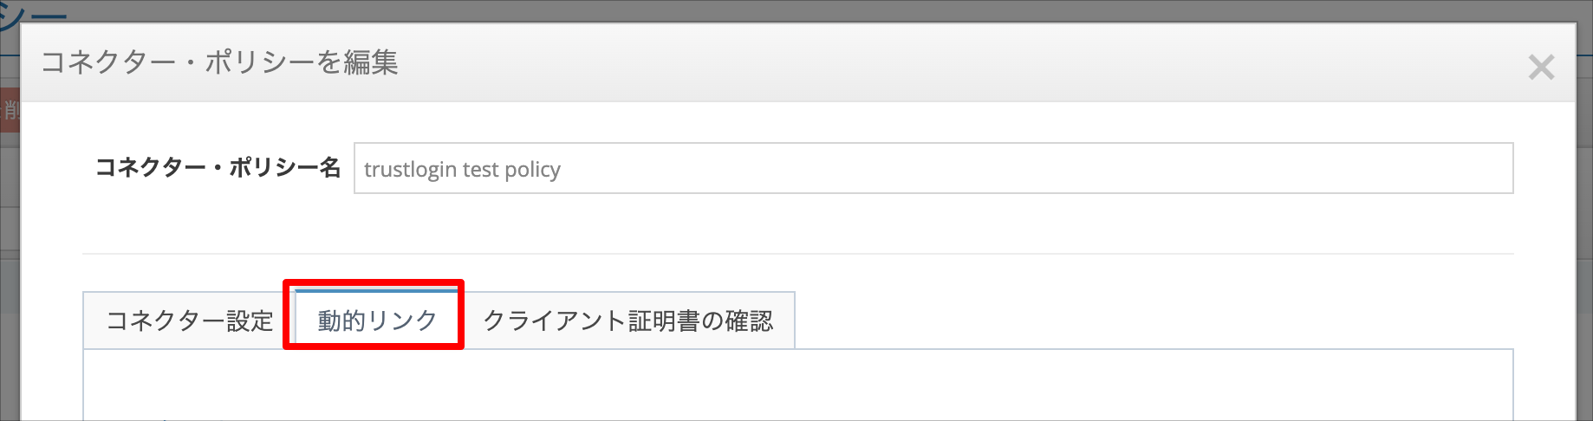Click the コネクター・ポリシー名 label

[x=218, y=167]
